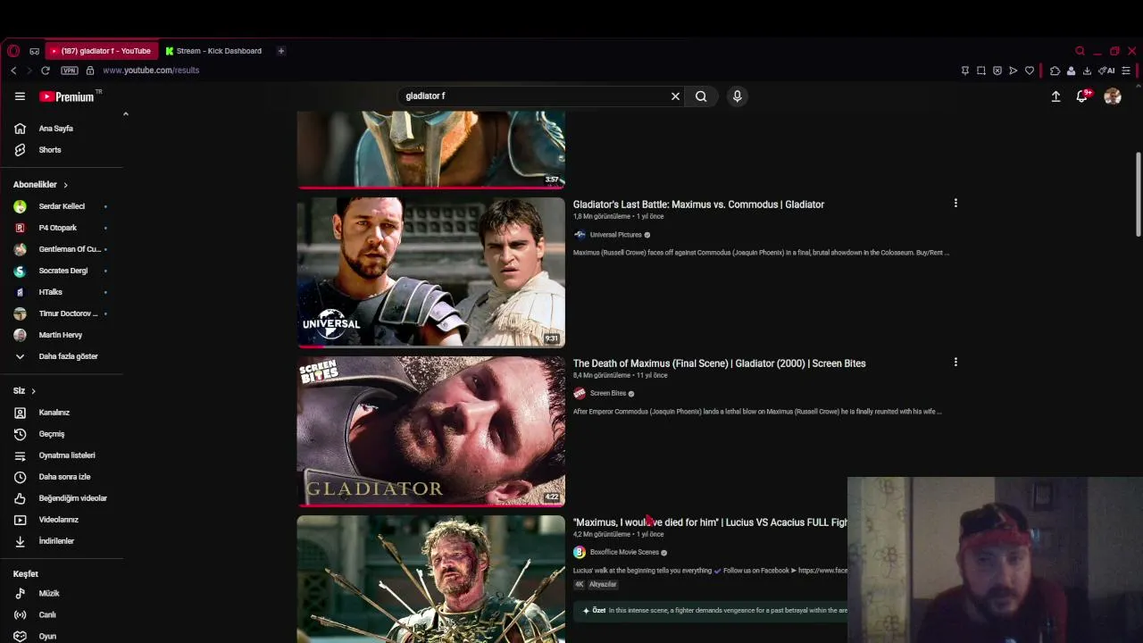Switch to the Stream - Kick Dashboard tab
1143x643 pixels.
pyautogui.click(x=214, y=51)
